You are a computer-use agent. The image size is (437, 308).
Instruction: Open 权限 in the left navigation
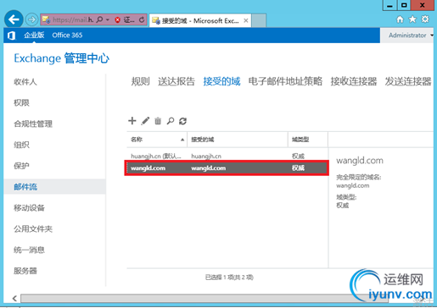21,102
